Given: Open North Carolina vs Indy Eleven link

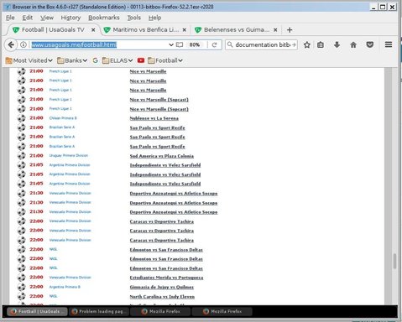Looking at the screenshot, I should point(162,297).
